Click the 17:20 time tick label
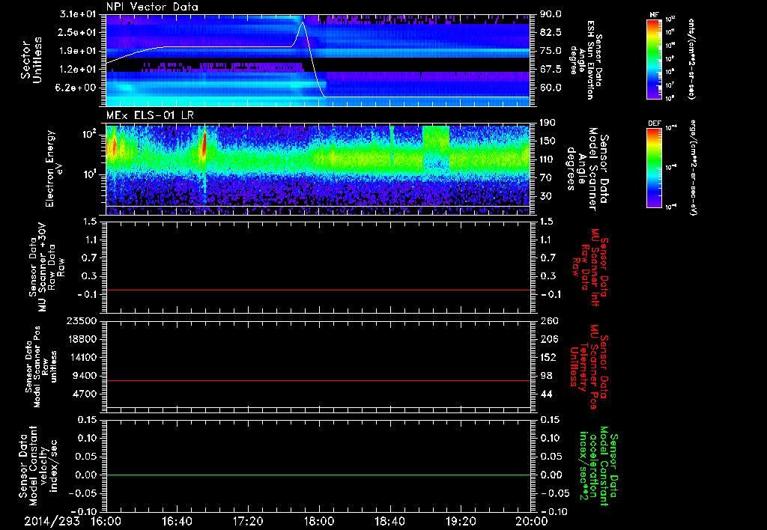This screenshot has height=530, width=767. pos(248,521)
